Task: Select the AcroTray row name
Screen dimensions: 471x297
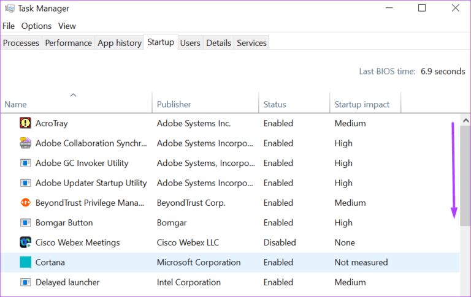Action: pos(52,123)
